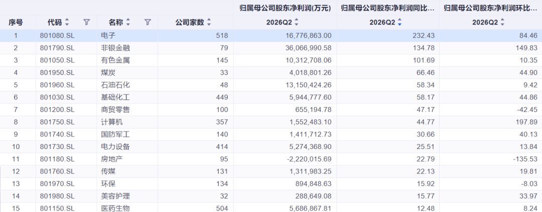This screenshot has height=212, width=542.
Task: Sort 2026Q2 under 净利润环比 column
Action: 502,22
